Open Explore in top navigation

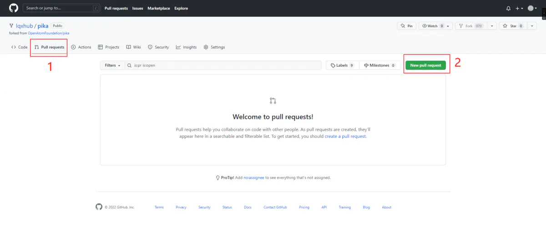(x=181, y=8)
